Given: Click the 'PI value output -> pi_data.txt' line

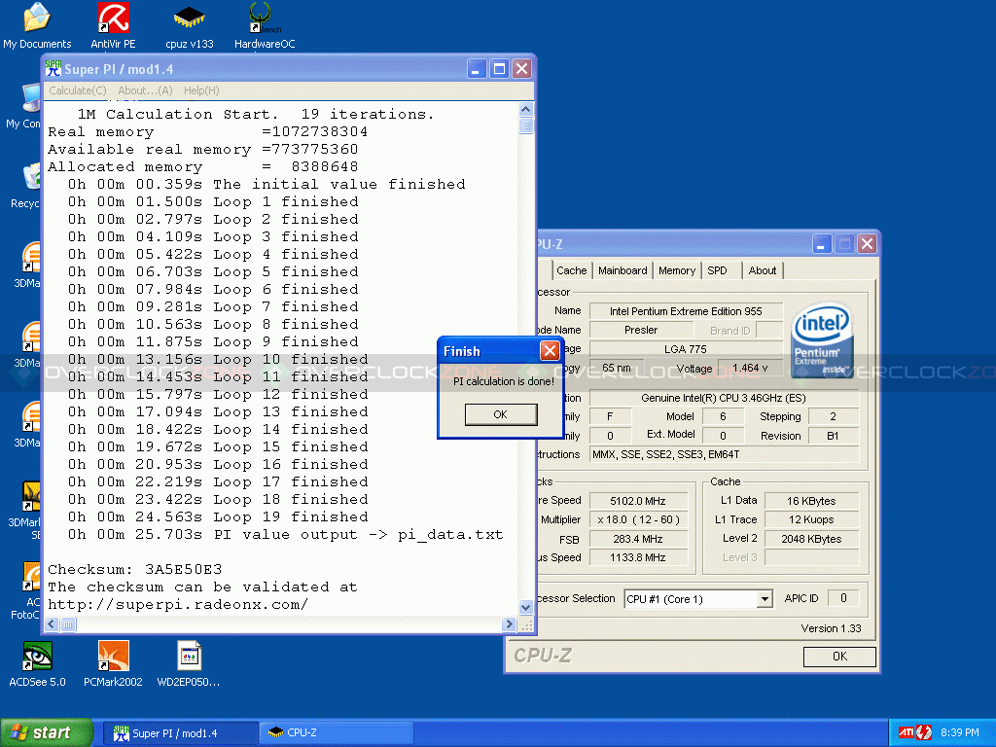Looking at the screenshot, I should (x=285, y=535).
